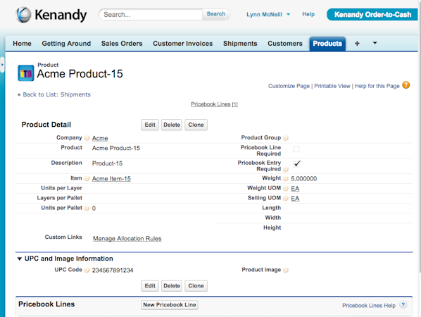Open the Getting Around tab
The width and height of the screenshot is (421, 317).
click(x=66, y=43)
